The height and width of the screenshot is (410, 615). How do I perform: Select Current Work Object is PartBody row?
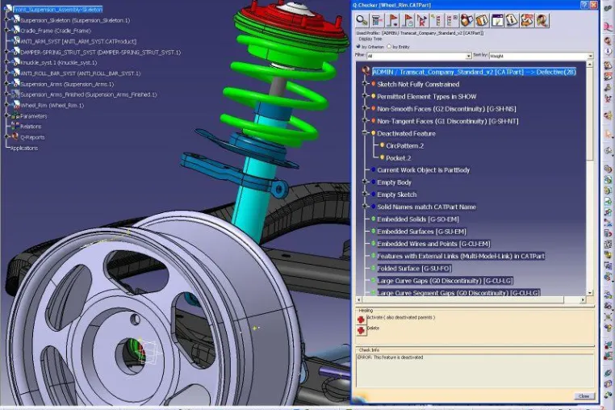[x=423, y=169]
